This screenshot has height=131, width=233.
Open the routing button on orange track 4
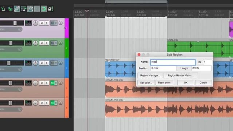pyautogui.click(x=28, y=83)
